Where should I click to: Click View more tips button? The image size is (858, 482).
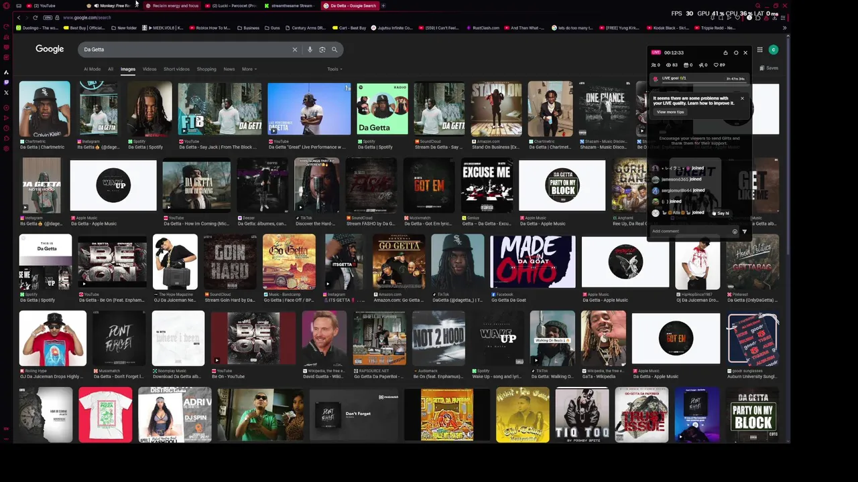click(670, 112)
